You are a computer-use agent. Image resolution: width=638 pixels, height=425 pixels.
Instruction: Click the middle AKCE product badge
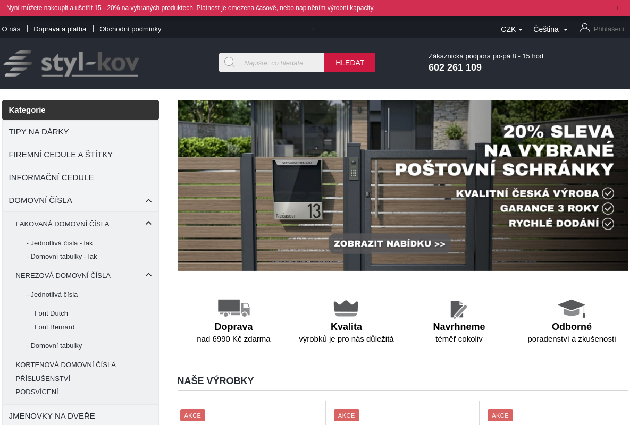click(346, 415)
